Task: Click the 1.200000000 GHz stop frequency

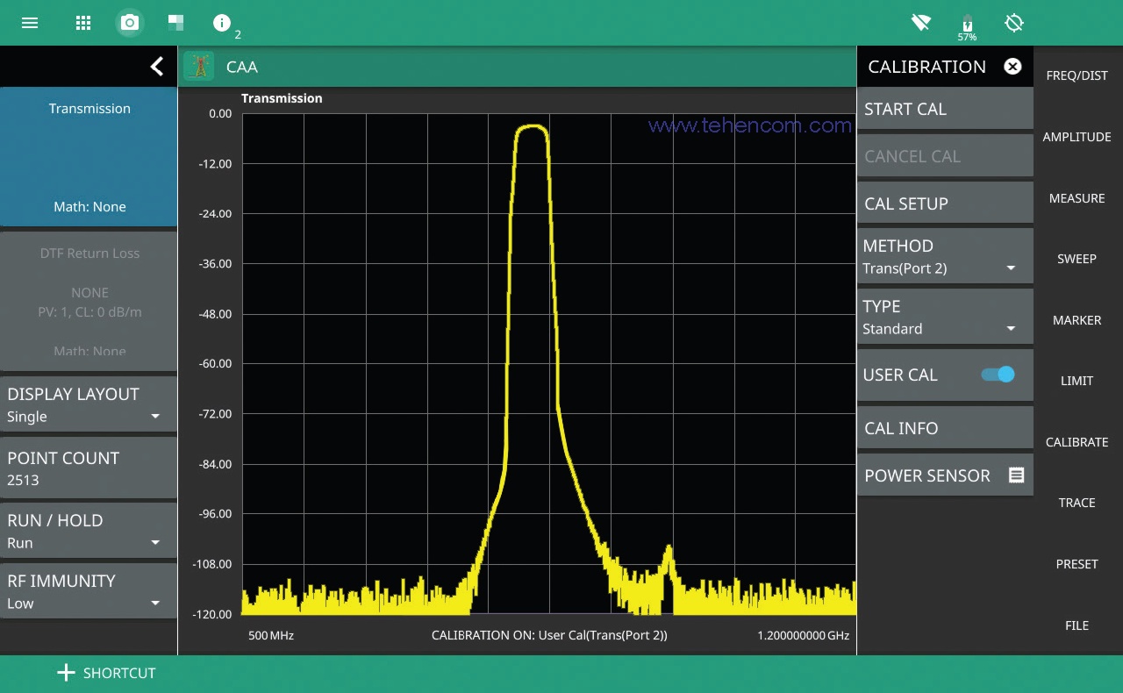Action: (803, 635)
